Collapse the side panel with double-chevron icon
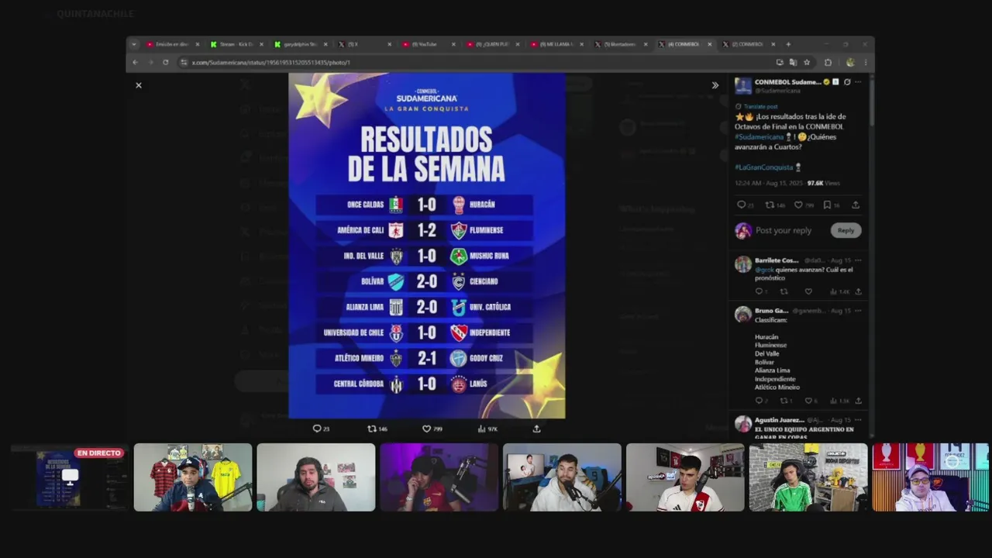This screenshot has width=992, height=558. pyautogui.click(x=715, y=85)
